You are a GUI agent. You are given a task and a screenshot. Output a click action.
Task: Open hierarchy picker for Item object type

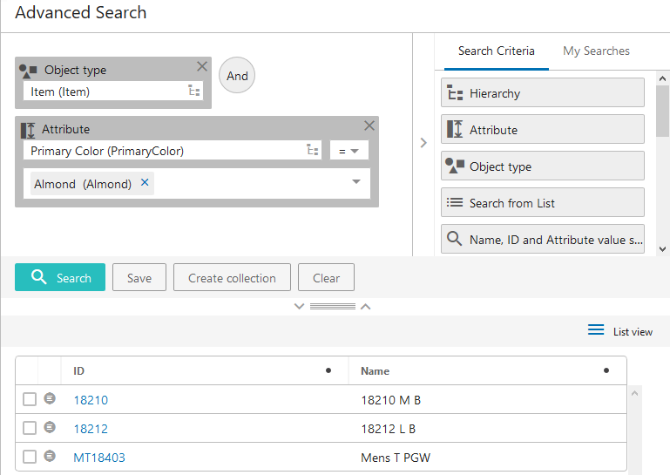tap(193, 91)
